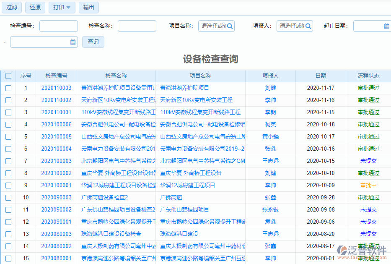391x264 pixels.
Task: Click inside the 检查编号 input field
Action: coord(58,26)
